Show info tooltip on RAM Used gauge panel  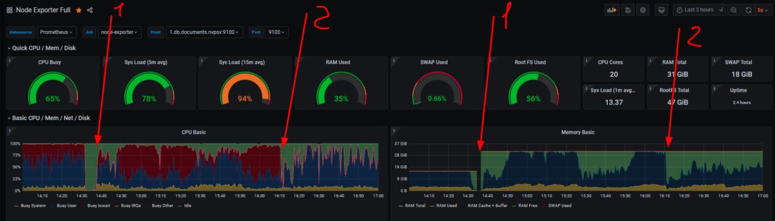pyautogui.click(x=297, y=61)
